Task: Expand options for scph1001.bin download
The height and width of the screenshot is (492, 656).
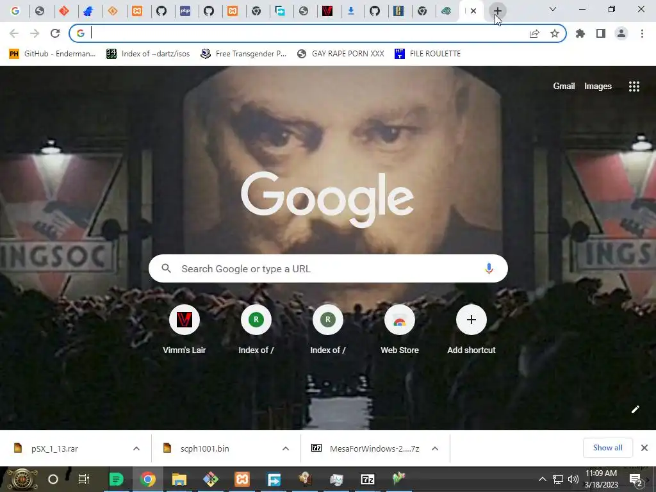Action: 286,448
